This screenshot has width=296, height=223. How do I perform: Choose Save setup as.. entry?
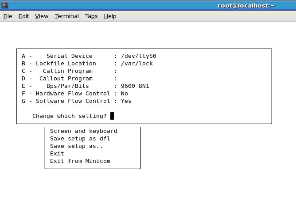point(77,146)
